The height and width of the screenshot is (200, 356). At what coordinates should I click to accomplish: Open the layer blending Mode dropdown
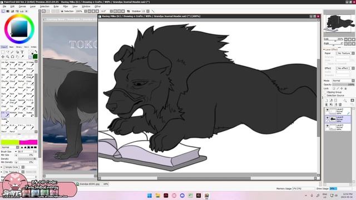point(344,81)
